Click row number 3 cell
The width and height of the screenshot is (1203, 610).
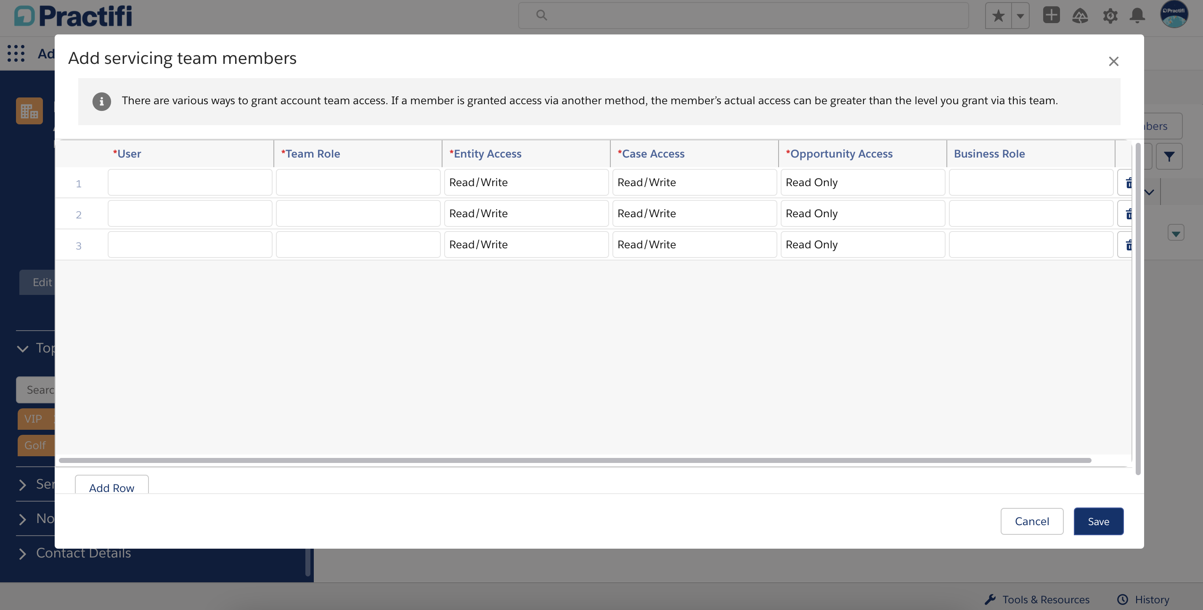79,246
